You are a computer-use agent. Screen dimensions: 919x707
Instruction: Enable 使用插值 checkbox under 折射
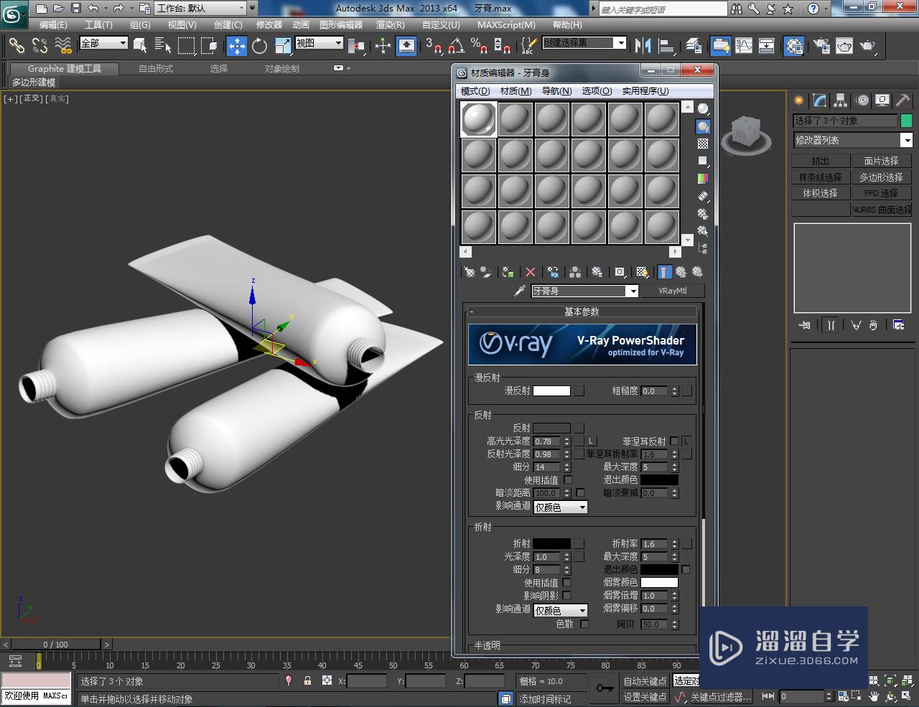click(567, 583)
